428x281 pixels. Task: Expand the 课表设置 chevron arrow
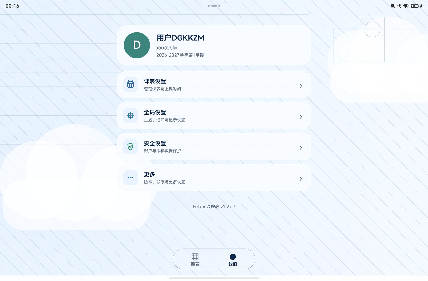pyautogui.click(x=301, y=86)
